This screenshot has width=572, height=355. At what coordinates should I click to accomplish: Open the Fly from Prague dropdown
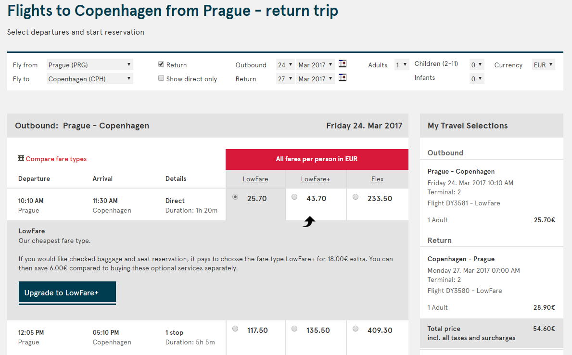90,64
